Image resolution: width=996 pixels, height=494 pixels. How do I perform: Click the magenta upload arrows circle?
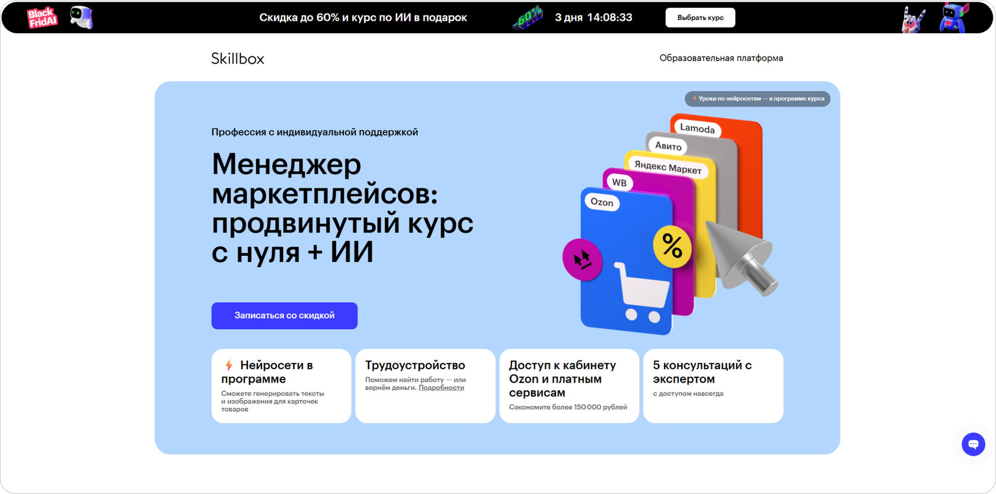tap(582, 259)
